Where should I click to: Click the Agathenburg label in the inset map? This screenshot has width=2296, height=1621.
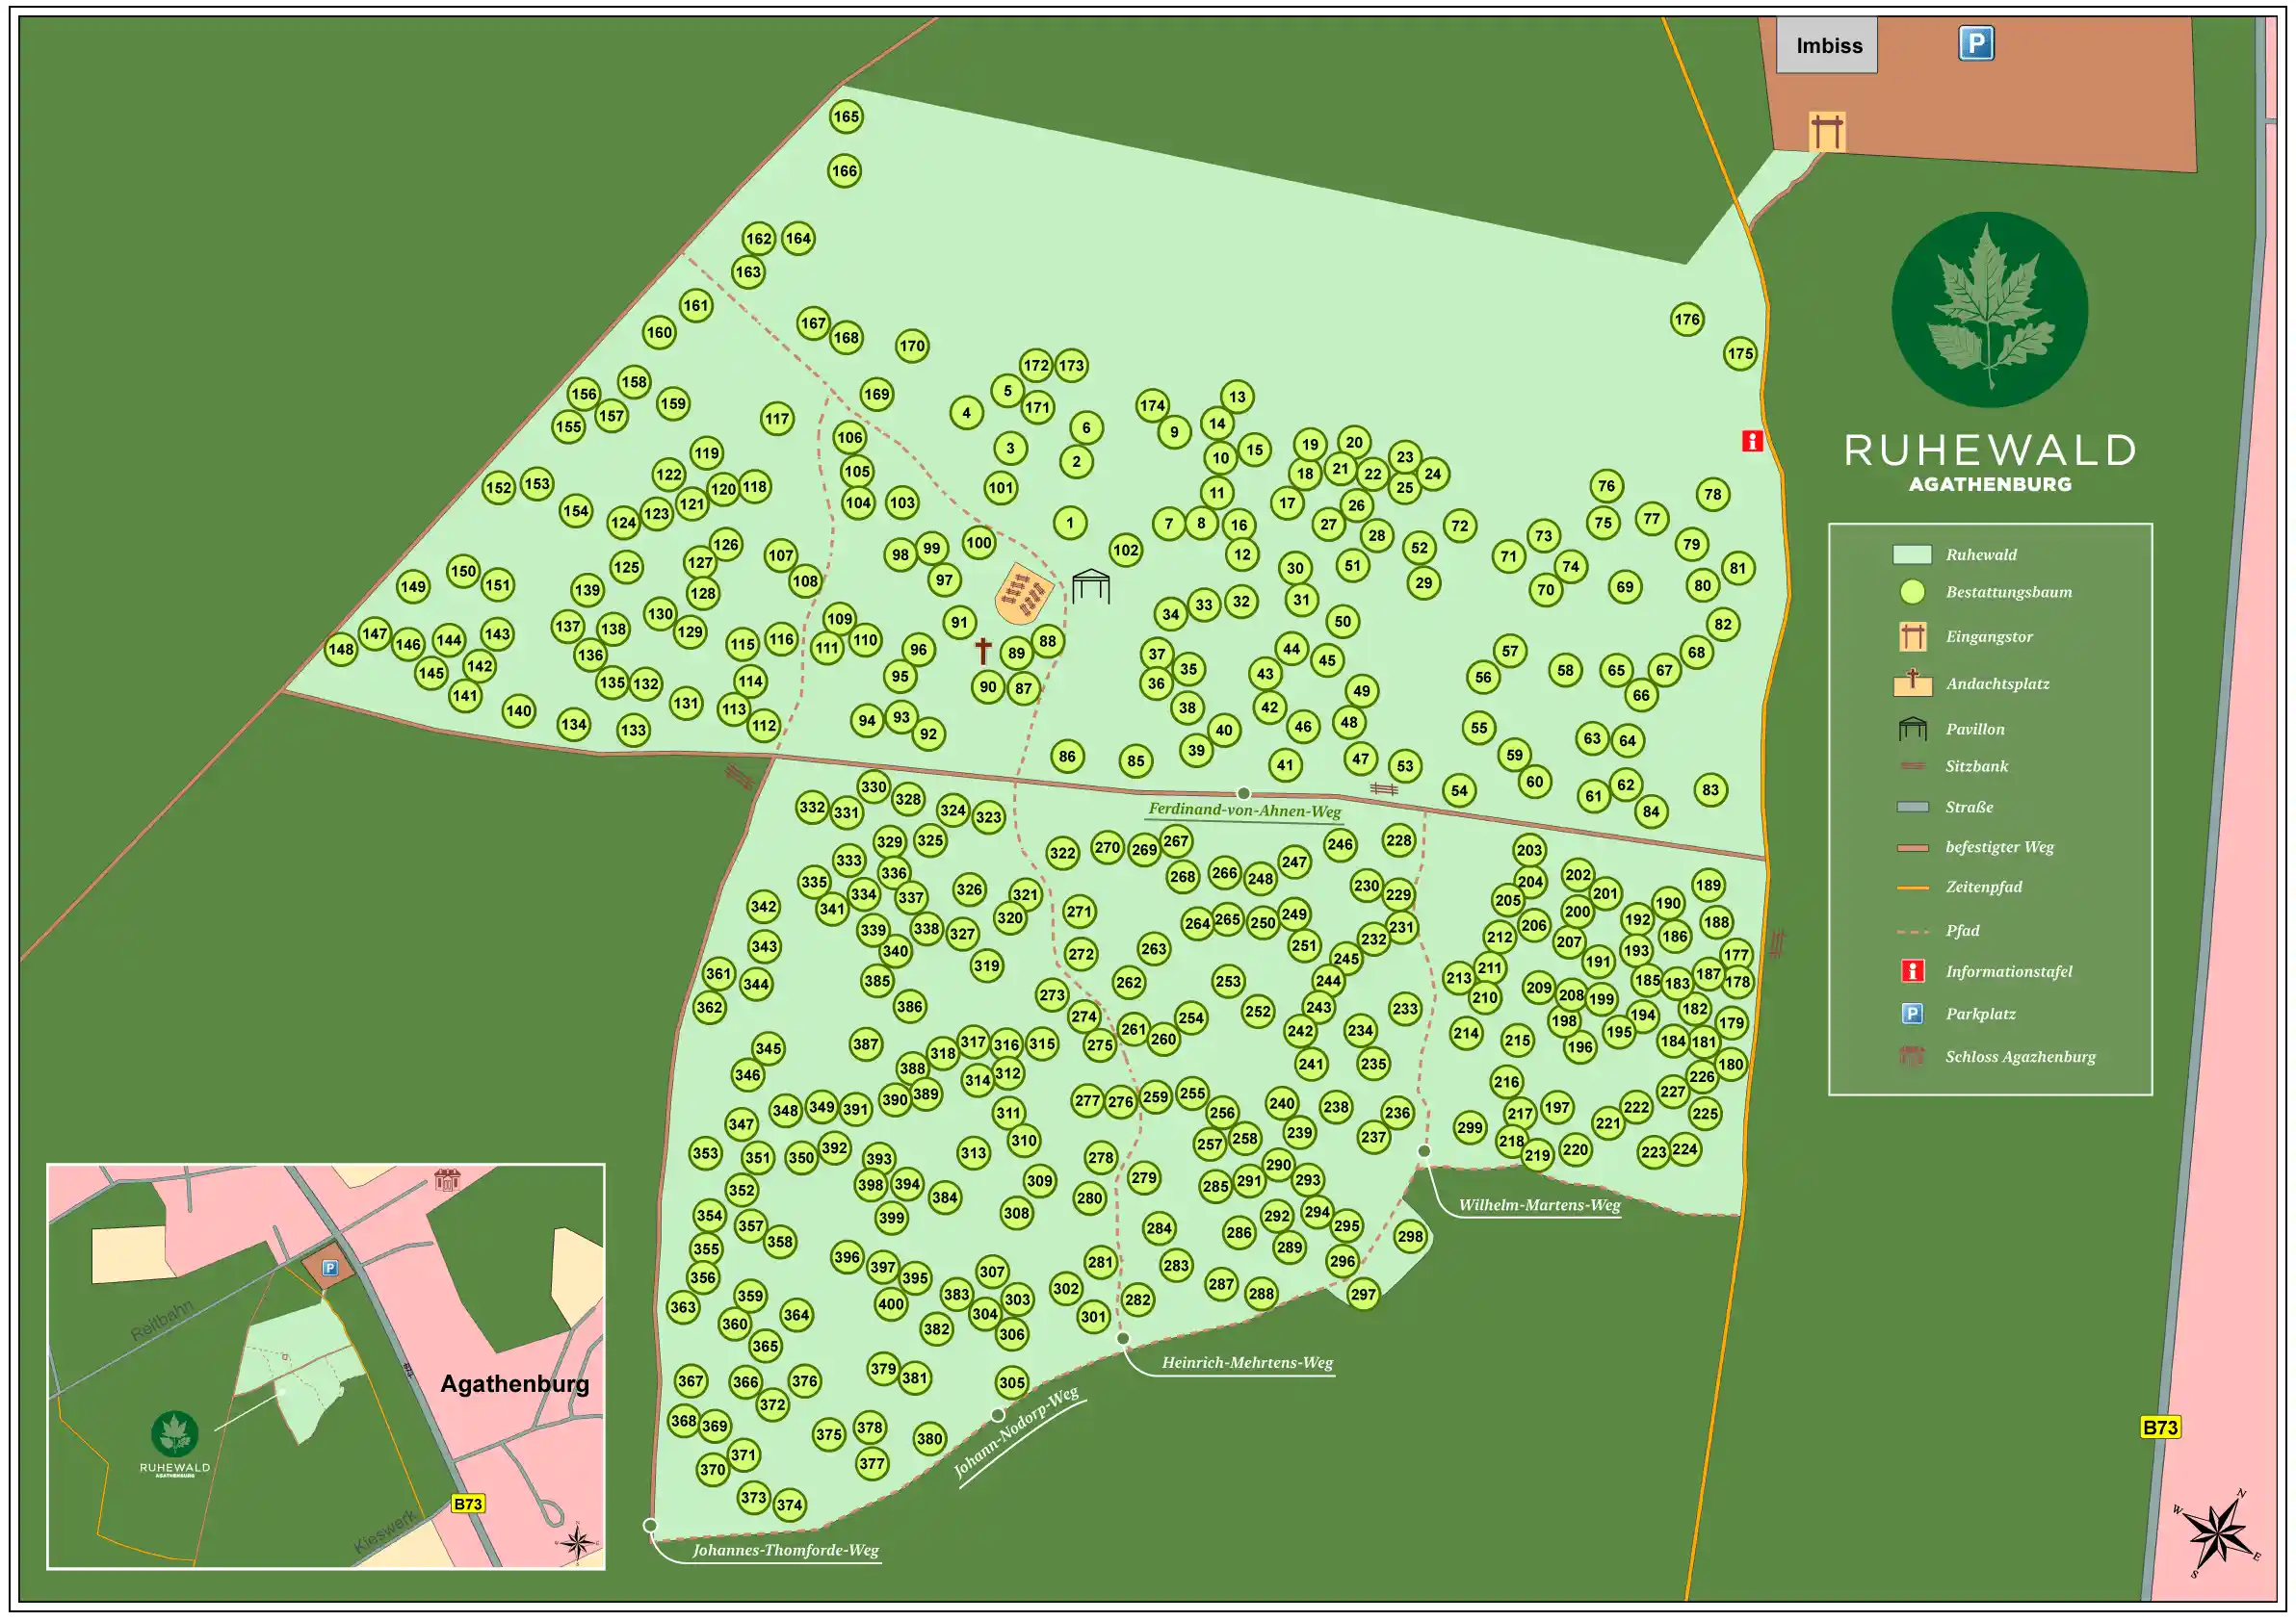[x=514, y=1384]
